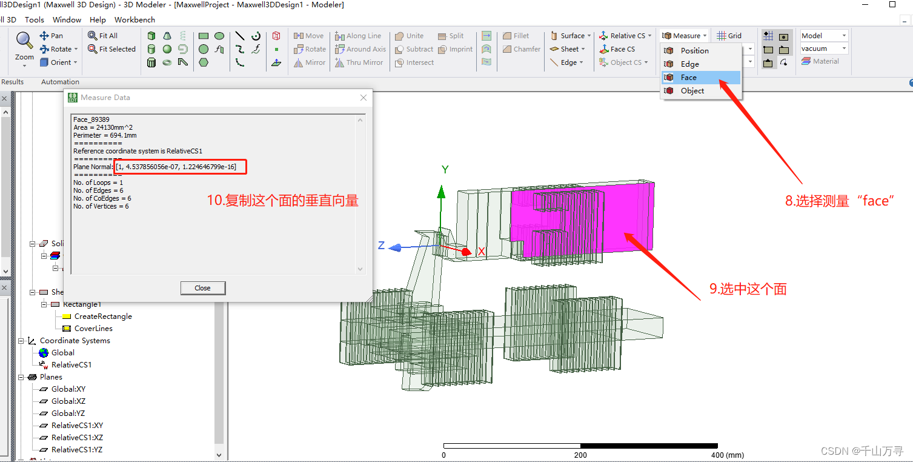Collapse the Planes tree node
This screenshot has width=913, height=462.
pyautogui.click(x=21, y=377)
